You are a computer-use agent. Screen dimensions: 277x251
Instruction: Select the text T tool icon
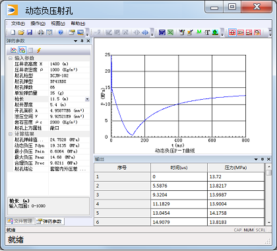click(207, 32)
